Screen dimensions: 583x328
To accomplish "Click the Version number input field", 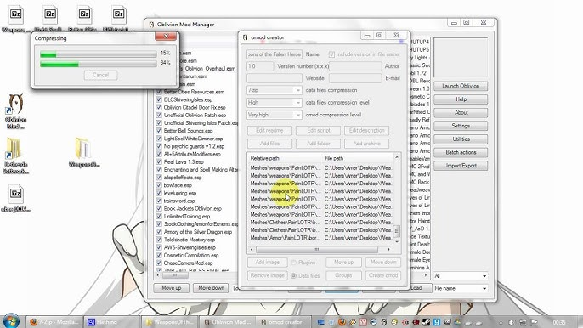I will click(x=260, y=66).
